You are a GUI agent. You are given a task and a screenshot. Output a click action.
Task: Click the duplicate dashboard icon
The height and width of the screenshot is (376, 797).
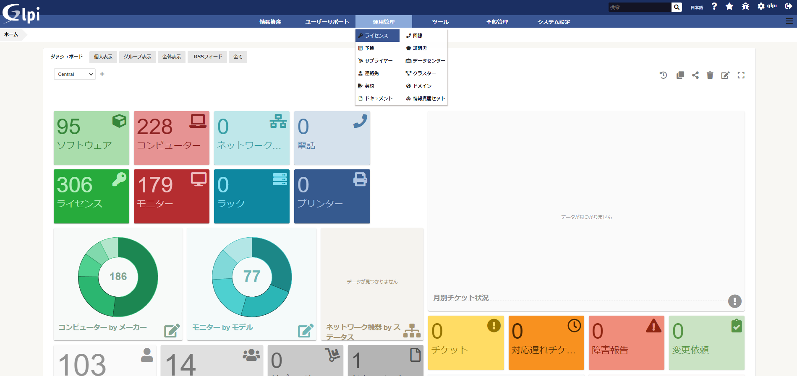(x=680, y=75)
